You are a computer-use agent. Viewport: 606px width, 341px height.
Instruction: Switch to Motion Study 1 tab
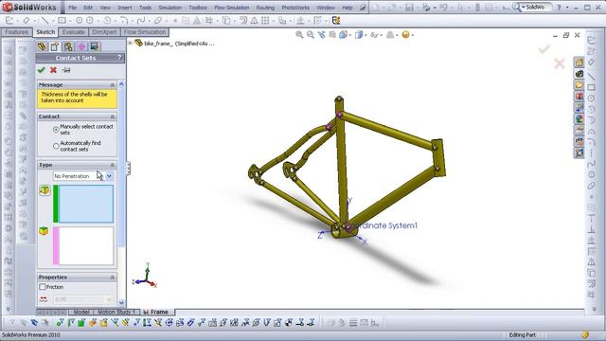[116, 312]
